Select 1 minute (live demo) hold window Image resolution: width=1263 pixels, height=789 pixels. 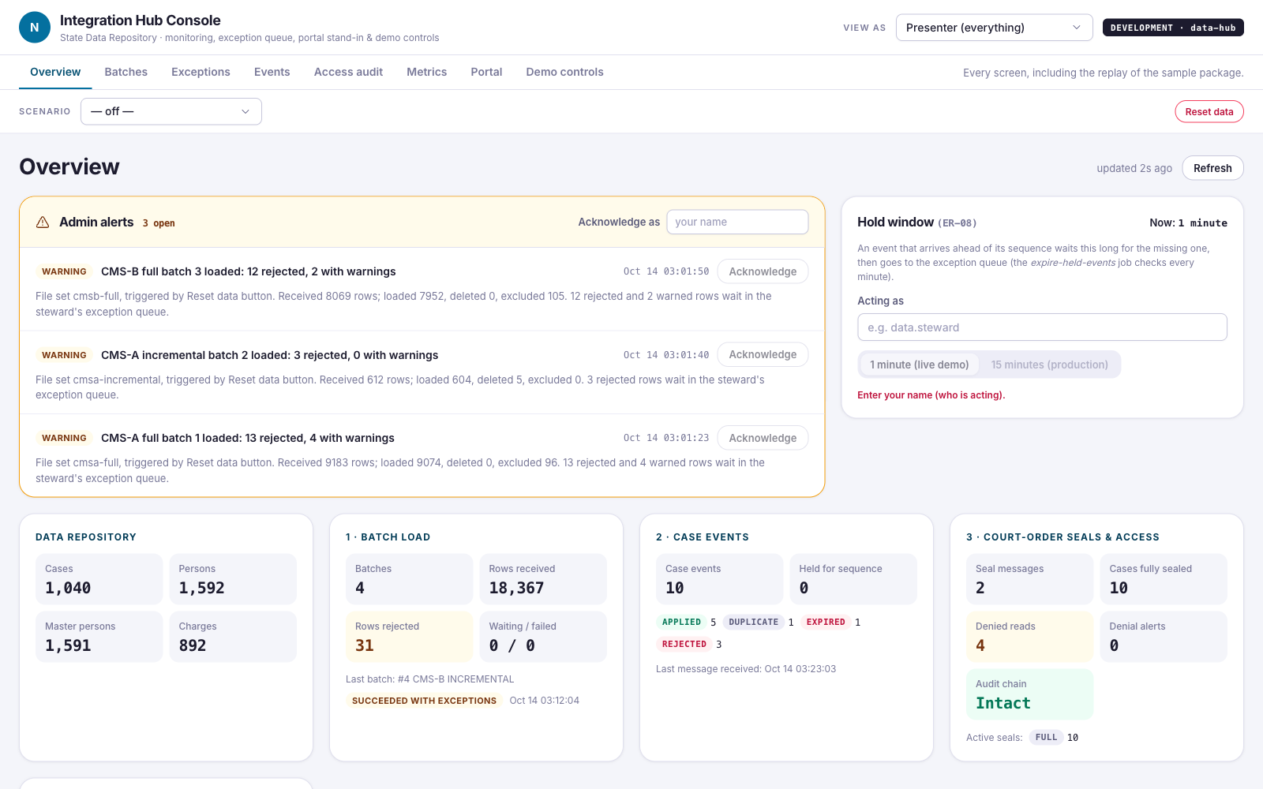coord(919,365)
